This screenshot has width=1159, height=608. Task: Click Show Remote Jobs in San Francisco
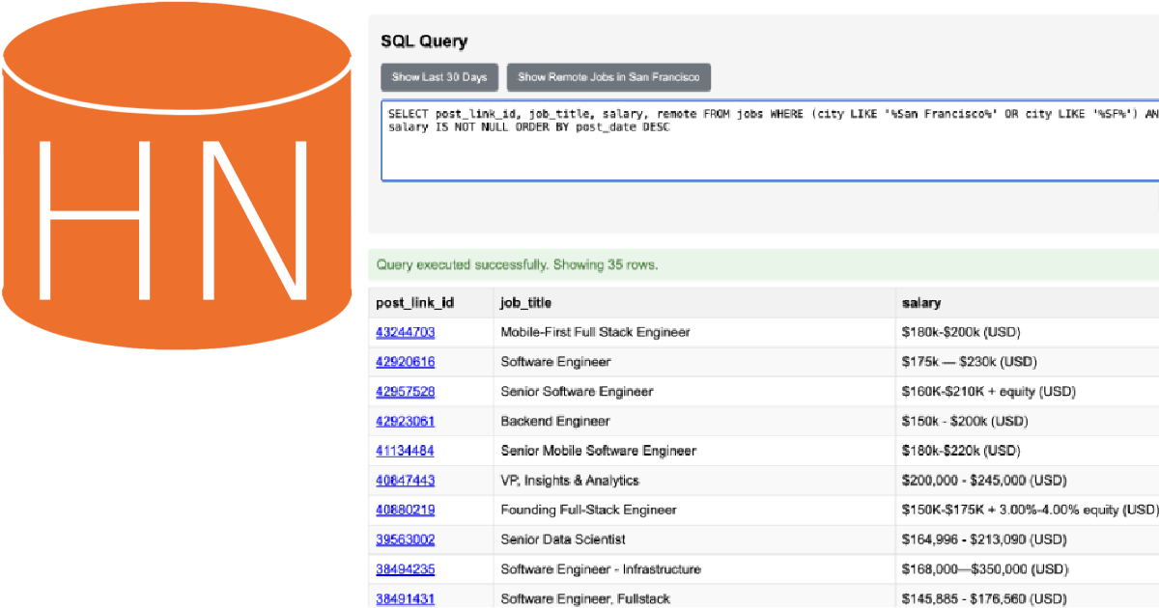point(609,77)
